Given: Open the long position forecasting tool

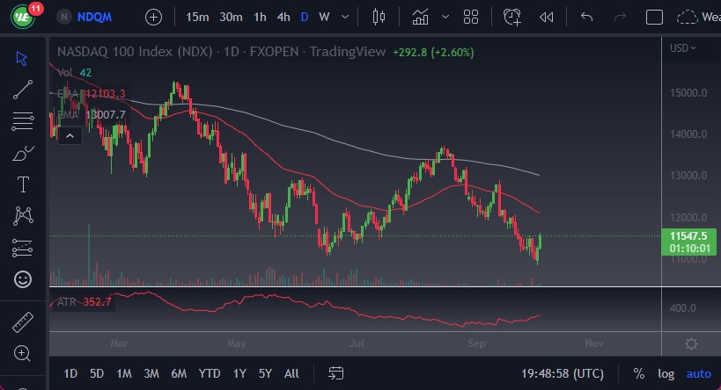Looking at the screenshot, I should 23,248.
